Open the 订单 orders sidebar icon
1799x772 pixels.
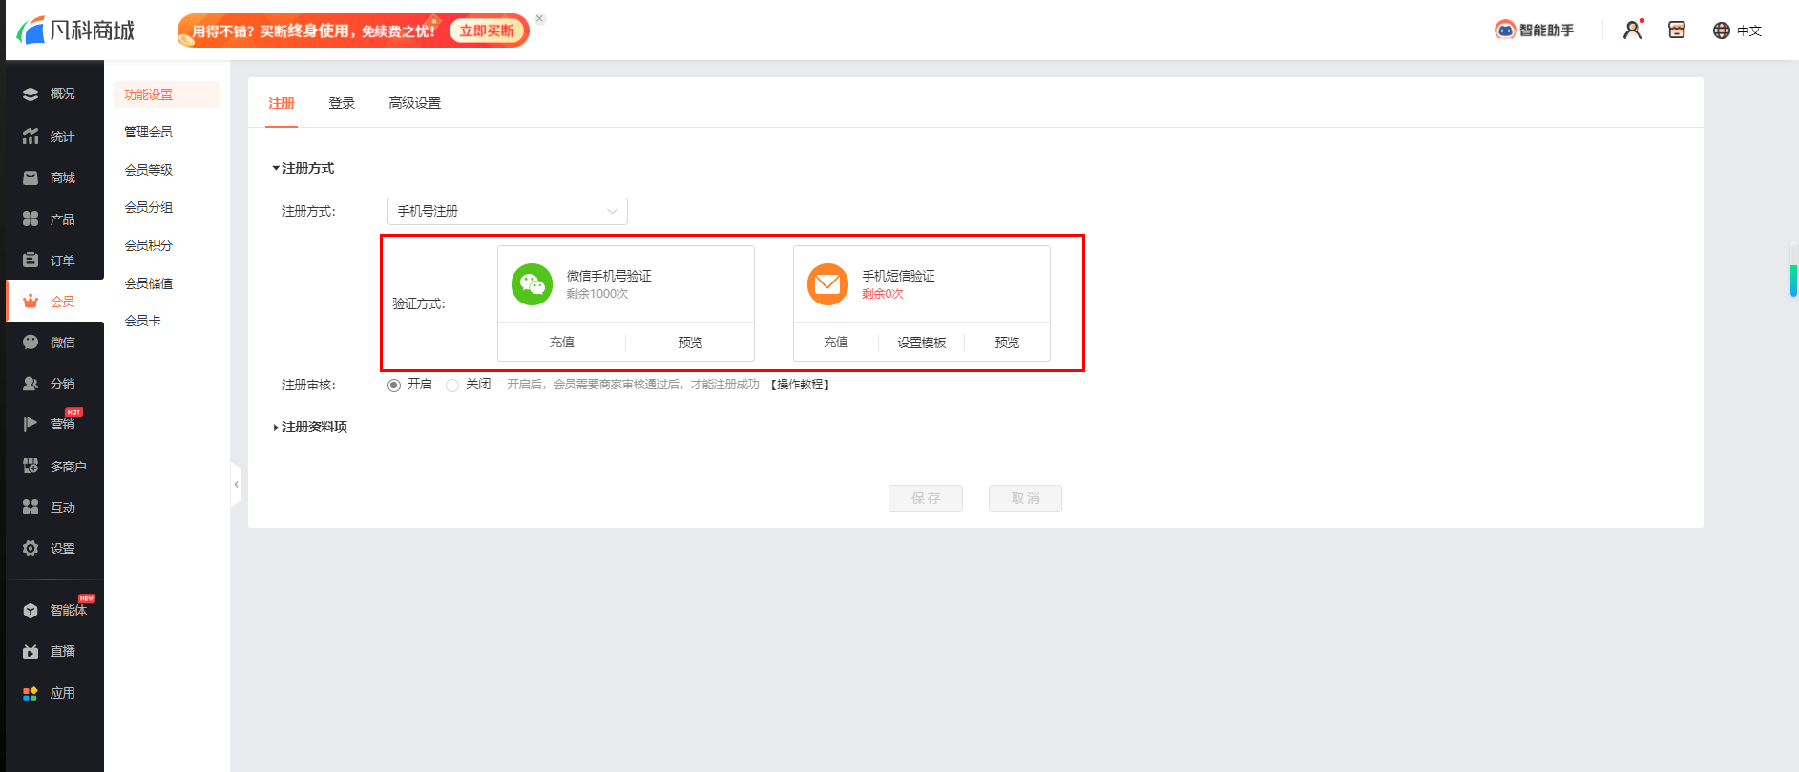tap(31, 261)
